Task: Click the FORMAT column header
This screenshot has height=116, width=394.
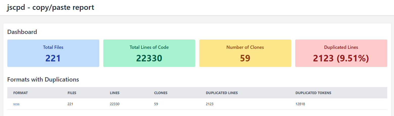Action: (x=20, y=93)
